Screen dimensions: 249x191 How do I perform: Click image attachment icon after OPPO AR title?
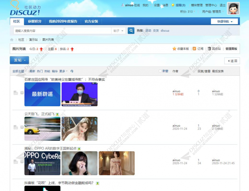click(79, 149)
